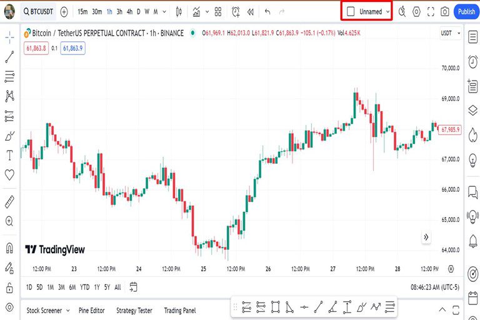This screenshot has height=320, width=480.
Task: Enter fullscreen mode
Action: tap(431, 12)
